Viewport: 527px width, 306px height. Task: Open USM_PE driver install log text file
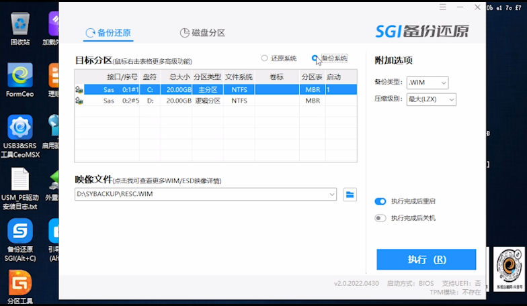[x=20, y=188]
